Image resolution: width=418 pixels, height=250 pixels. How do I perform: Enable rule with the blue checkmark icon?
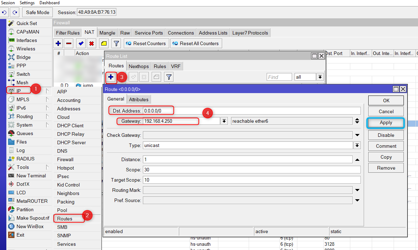81,44
